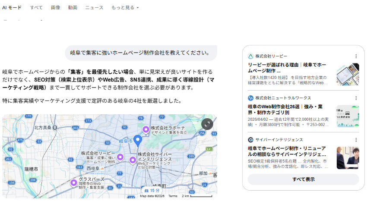Image resolution: width=367 pixels, height=207 pixels.
Task: Click the サイバーインテリジェンス result thumbnail photo
Action: click(x=348, y=158)
